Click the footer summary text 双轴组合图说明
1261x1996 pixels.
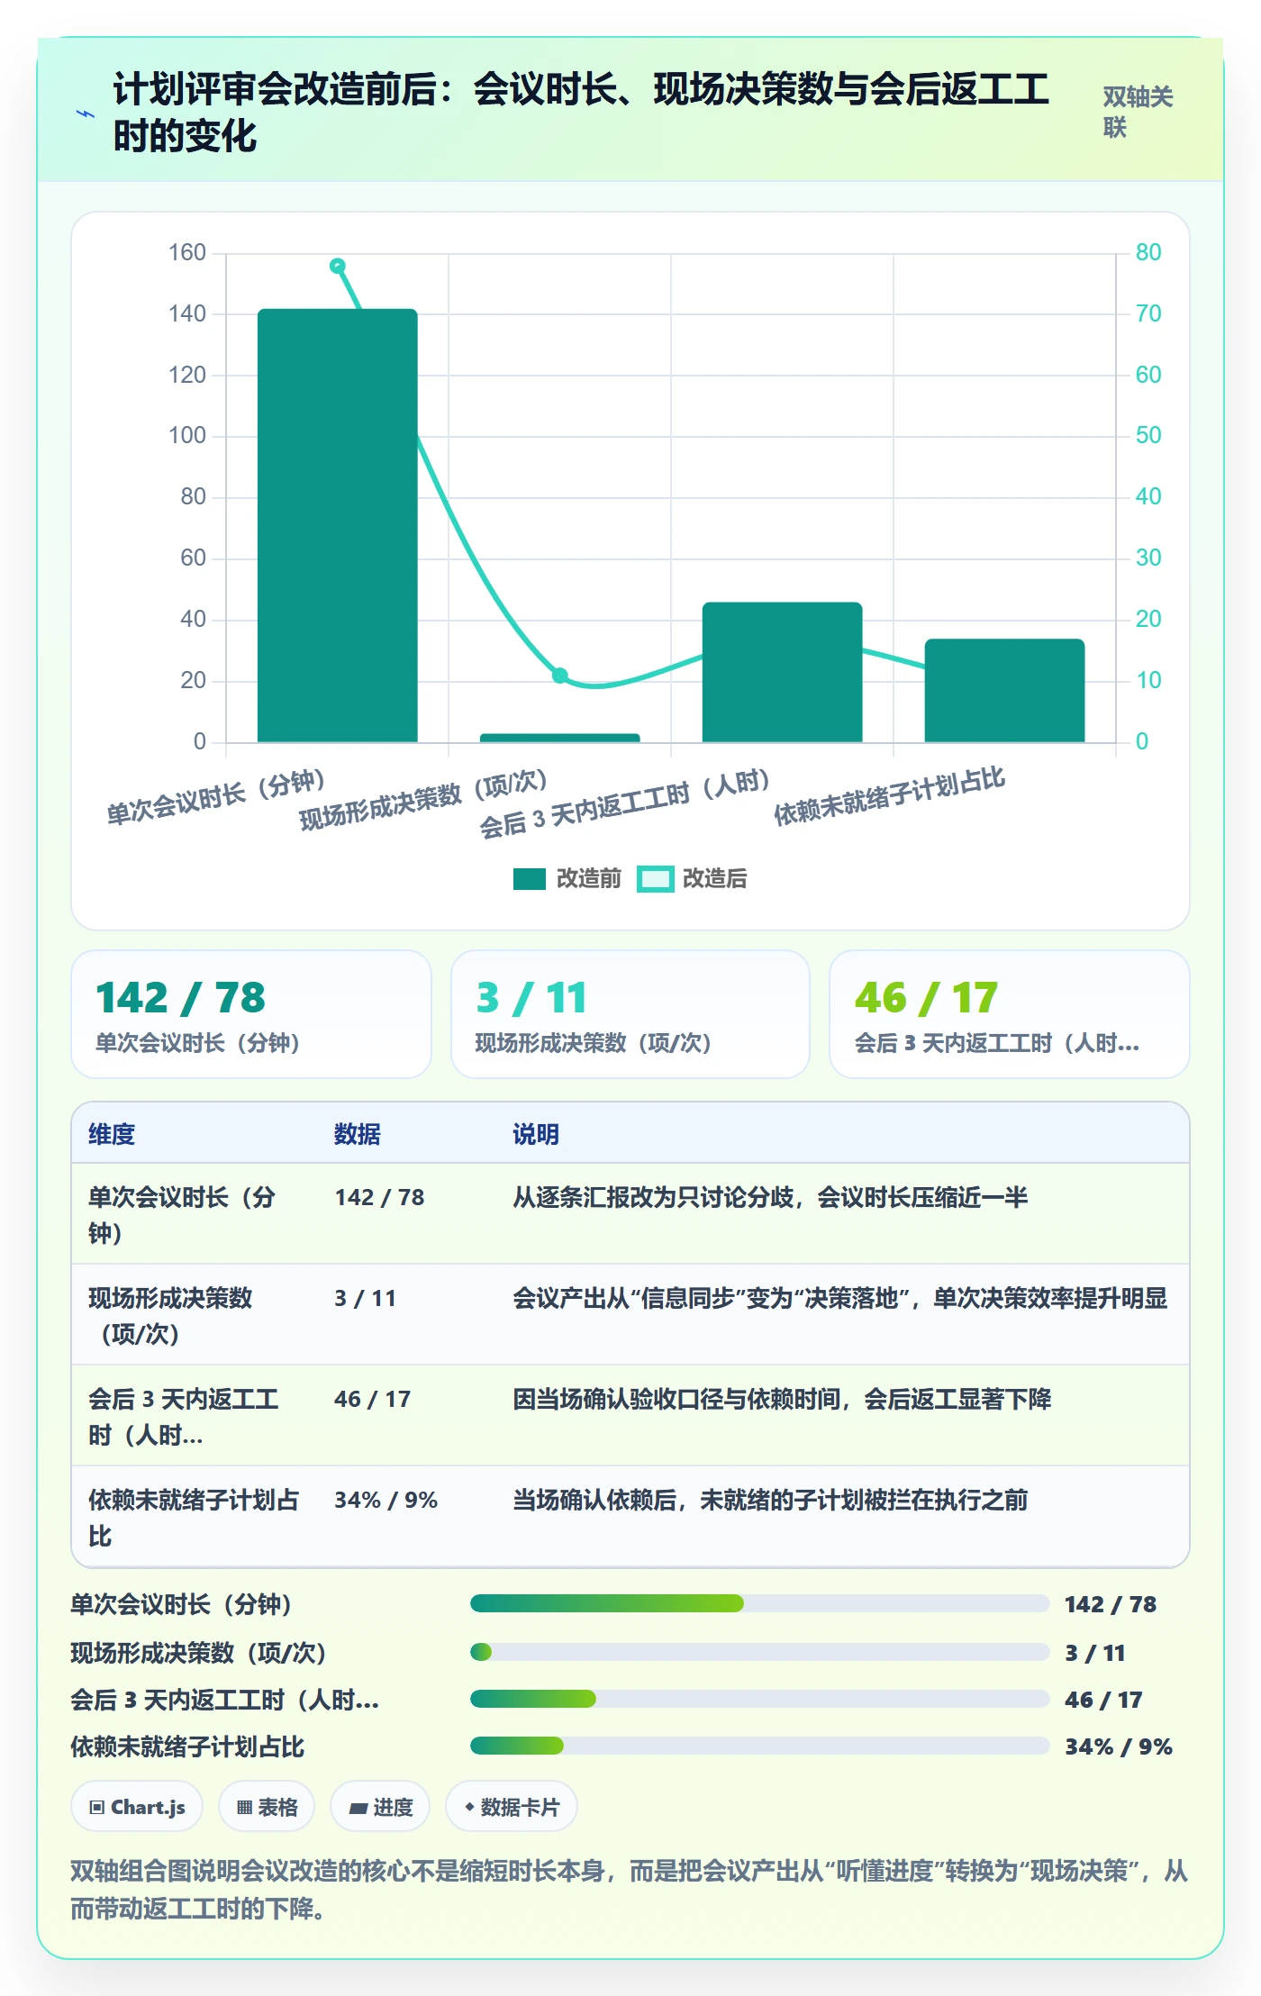click(630, 1890)
